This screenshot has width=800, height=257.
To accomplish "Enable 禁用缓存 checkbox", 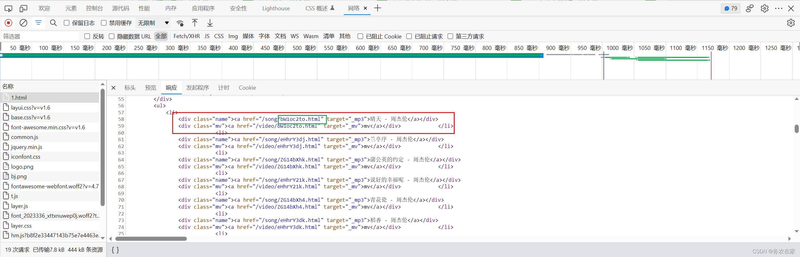I will pyautogui.click(x=104, y=23).
